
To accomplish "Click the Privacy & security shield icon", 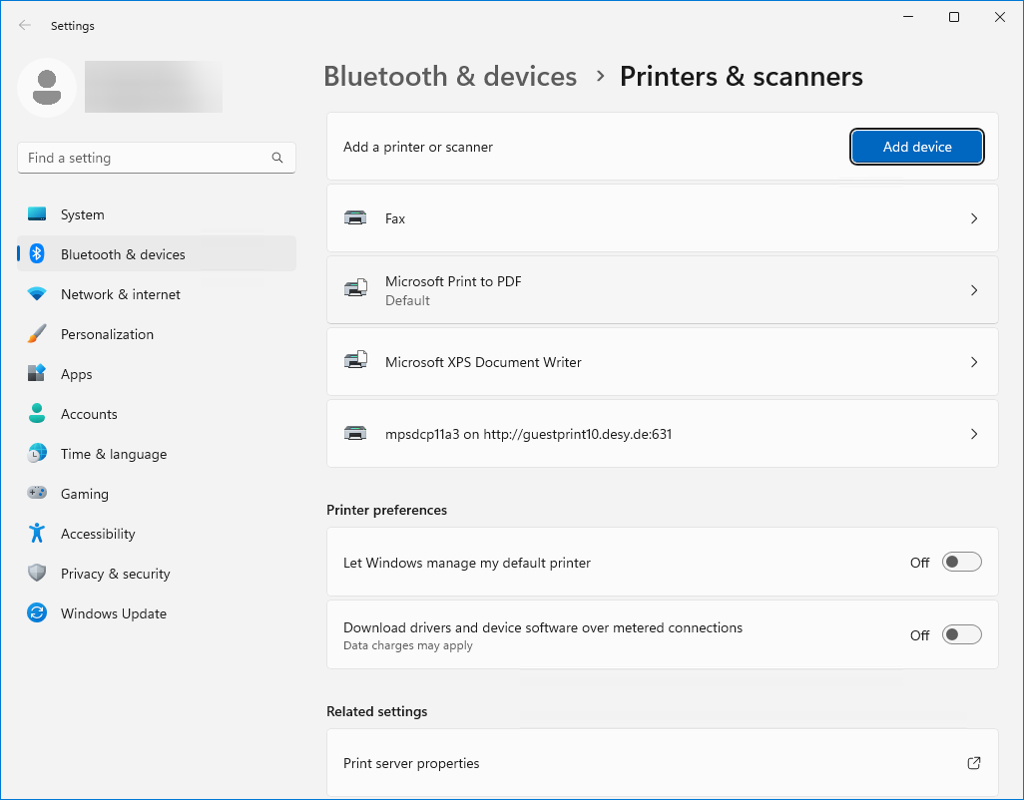I will [x=37, y=574].
